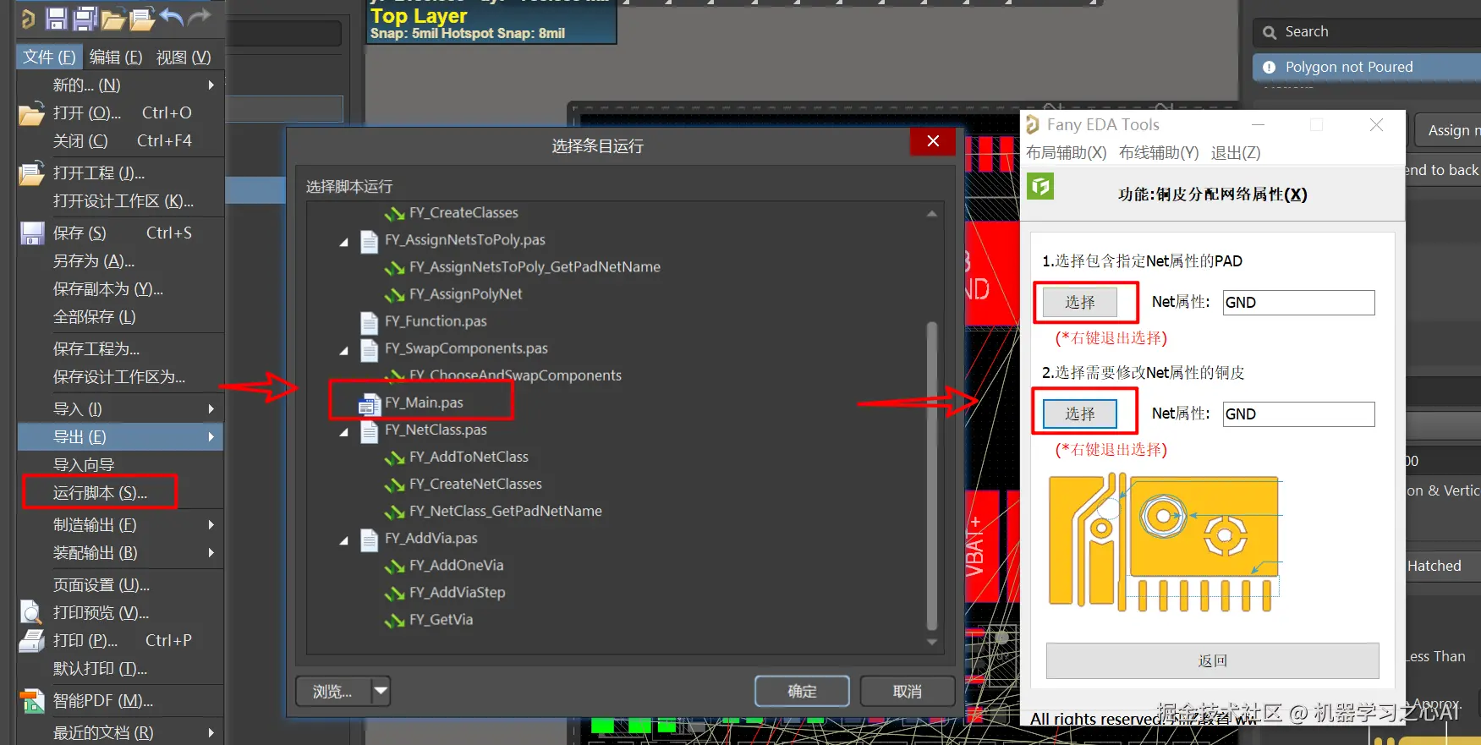Click the Fany EDA Tools title logo
This screenshot has height=745, width=1481.
[1033, 125]
